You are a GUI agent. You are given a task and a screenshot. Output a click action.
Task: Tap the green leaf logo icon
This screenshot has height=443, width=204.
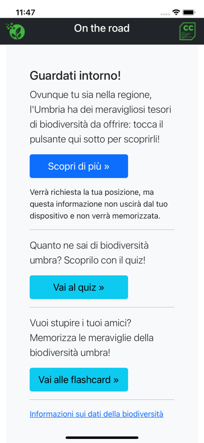click(15, 31)
